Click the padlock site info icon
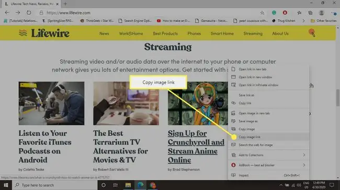Image resolution: width=340 pixels, height=190 pixels. [41, 12]
